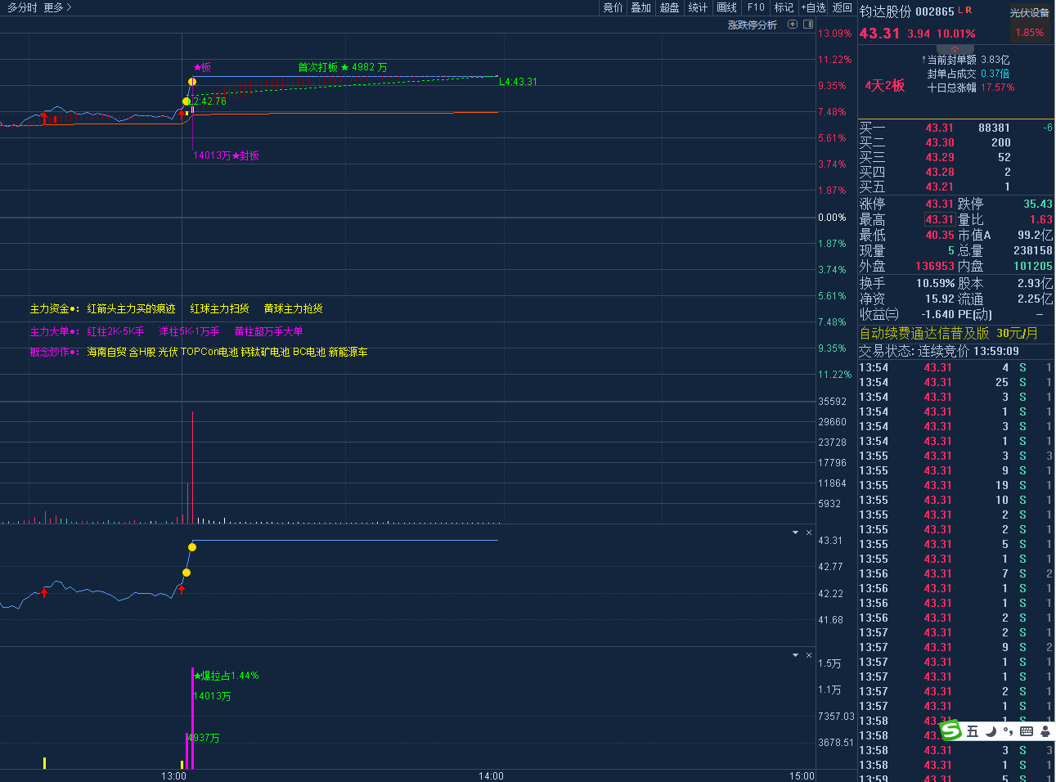Viewport: 1056px width, 782px height.
Task: Add stock via +自选 button
Action: pyautogui.click(x=813, y=7)
